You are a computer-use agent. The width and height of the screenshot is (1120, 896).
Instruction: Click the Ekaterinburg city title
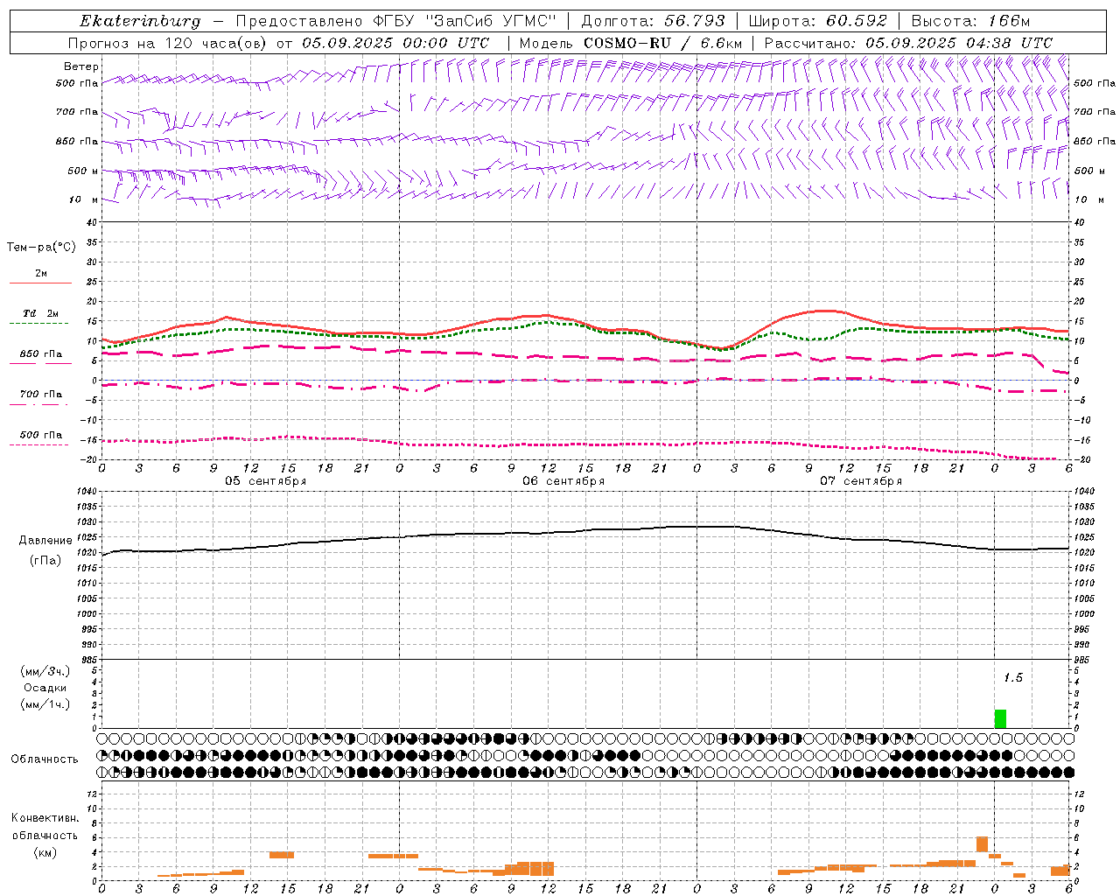[139, 21]
